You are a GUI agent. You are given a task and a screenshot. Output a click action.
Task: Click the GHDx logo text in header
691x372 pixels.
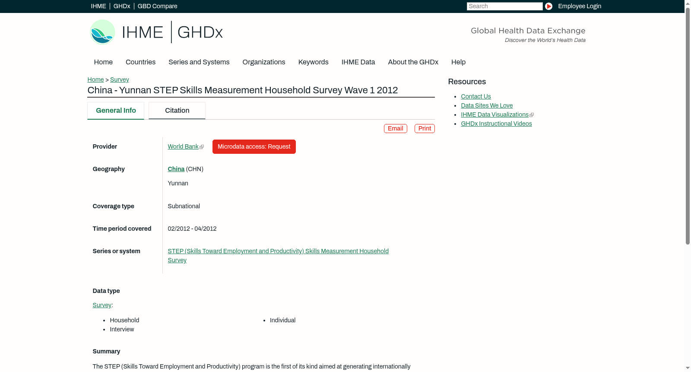pyautogui.click(x=200, y=32)
